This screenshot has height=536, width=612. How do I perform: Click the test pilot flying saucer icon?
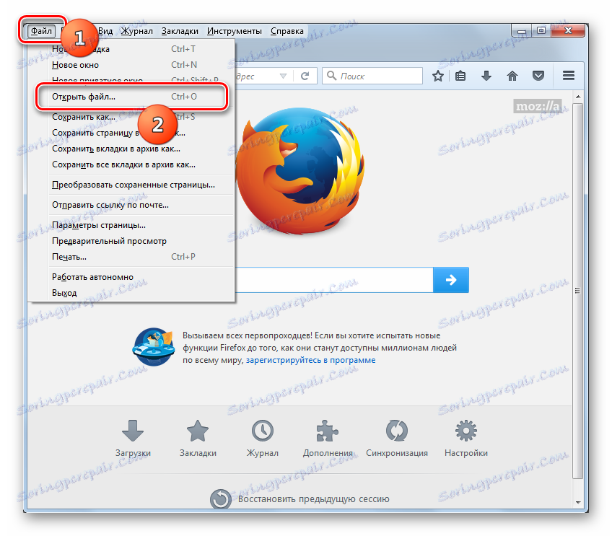153,347
